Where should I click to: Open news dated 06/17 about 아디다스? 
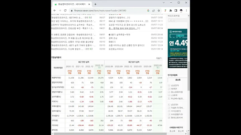point(73,21)
